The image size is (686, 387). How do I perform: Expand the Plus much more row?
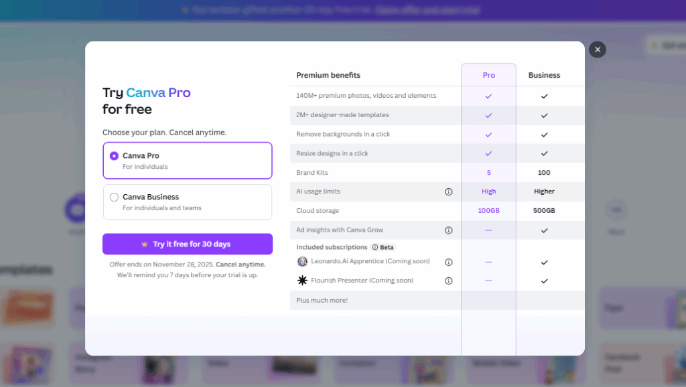click(x=322, y=300)
